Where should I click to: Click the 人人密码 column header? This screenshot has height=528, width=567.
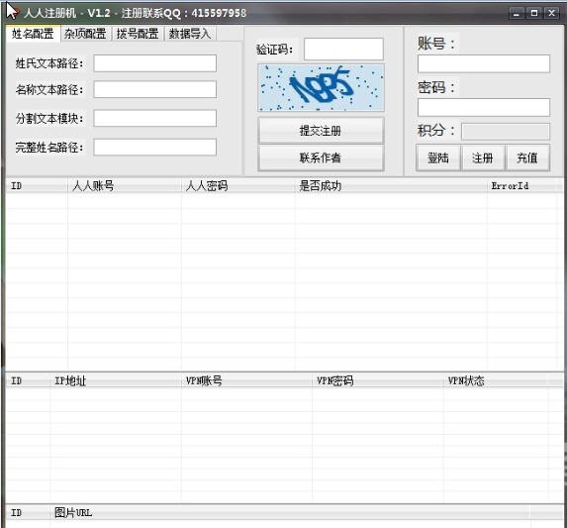(237, 186)
